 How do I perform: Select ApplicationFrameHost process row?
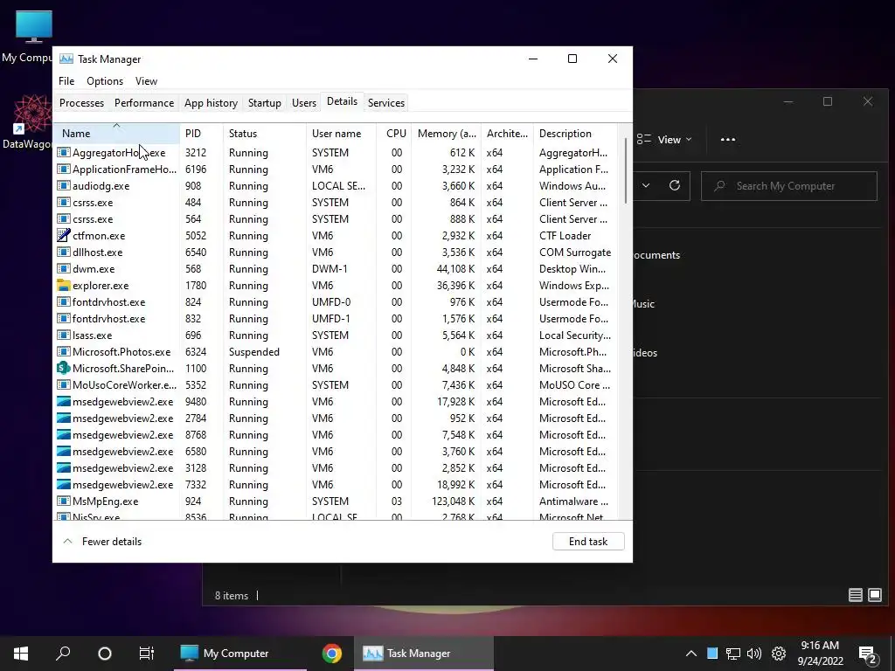coord(336,169)
